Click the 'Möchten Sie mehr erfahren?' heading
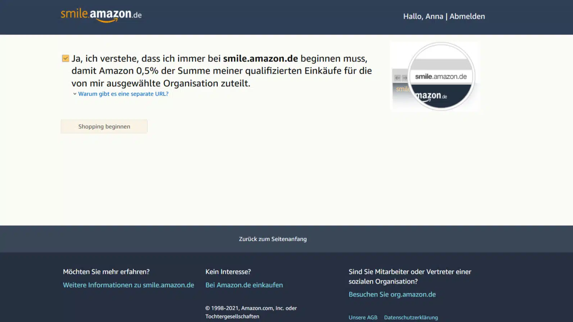The width and height of the screenshot is (573, 322). [x=106, y=272]
